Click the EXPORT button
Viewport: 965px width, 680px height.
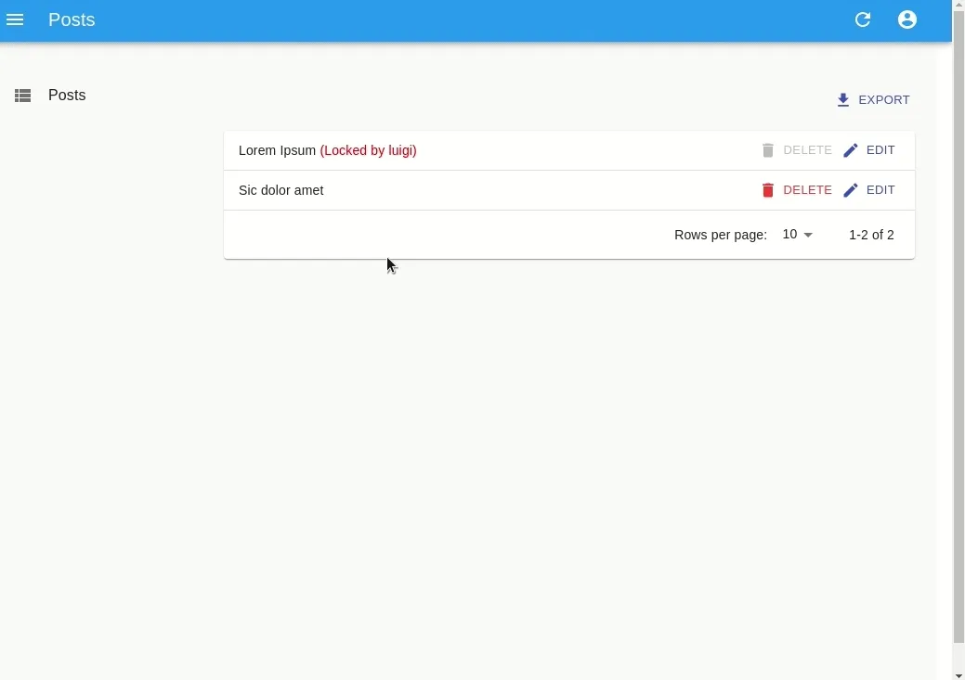[873, 99]
